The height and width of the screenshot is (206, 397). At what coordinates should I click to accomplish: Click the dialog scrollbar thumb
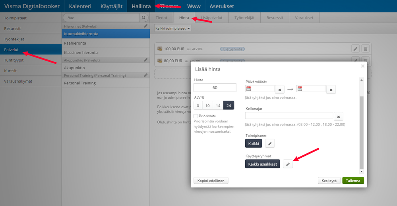click(x=362, y=132)
